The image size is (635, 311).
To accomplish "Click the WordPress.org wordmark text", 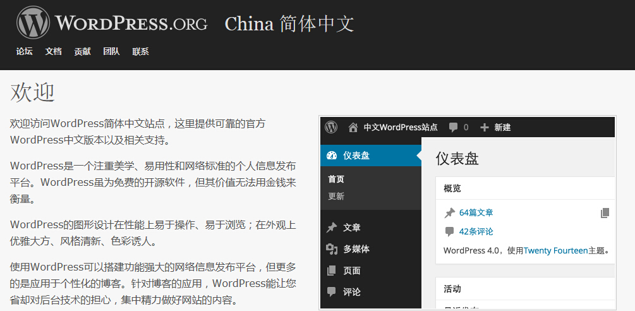I will click(131, 23).
